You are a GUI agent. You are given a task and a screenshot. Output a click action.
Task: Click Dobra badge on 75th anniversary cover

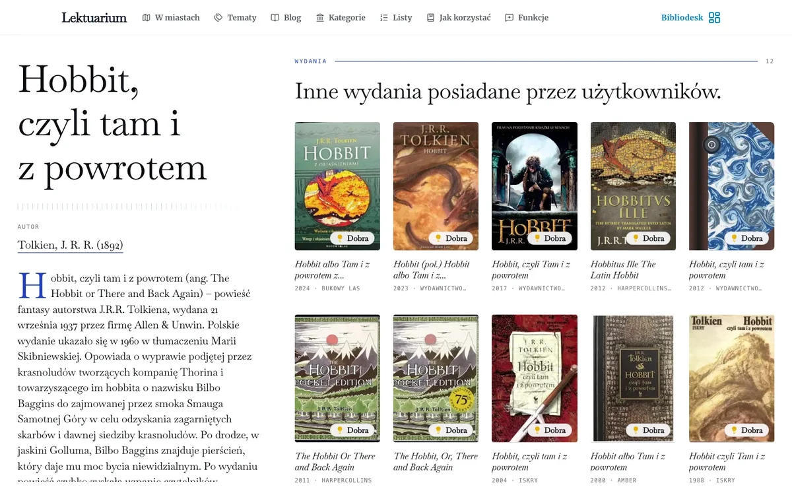pos(451,430)
